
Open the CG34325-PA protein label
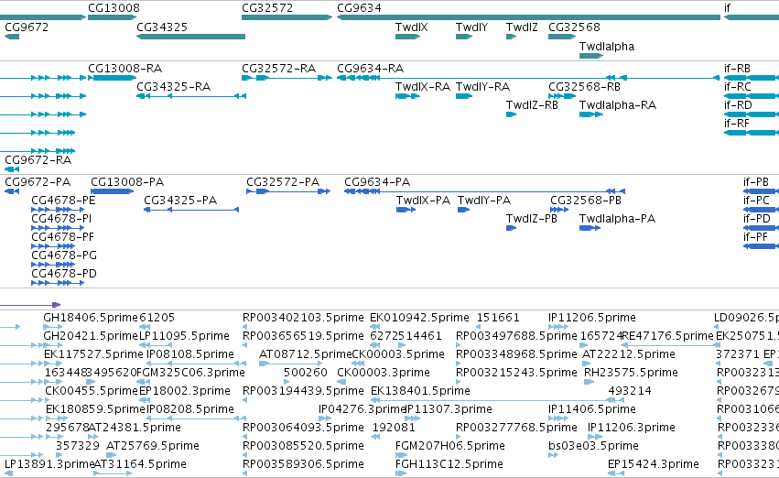(180, 201)
